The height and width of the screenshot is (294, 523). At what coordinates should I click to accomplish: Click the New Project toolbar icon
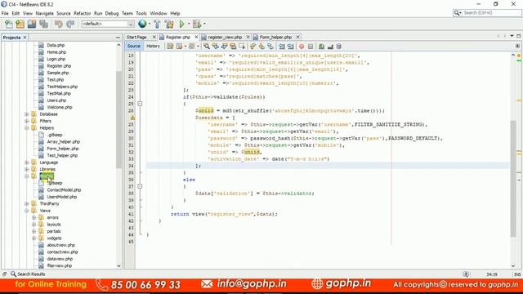(x=20, y=24)
